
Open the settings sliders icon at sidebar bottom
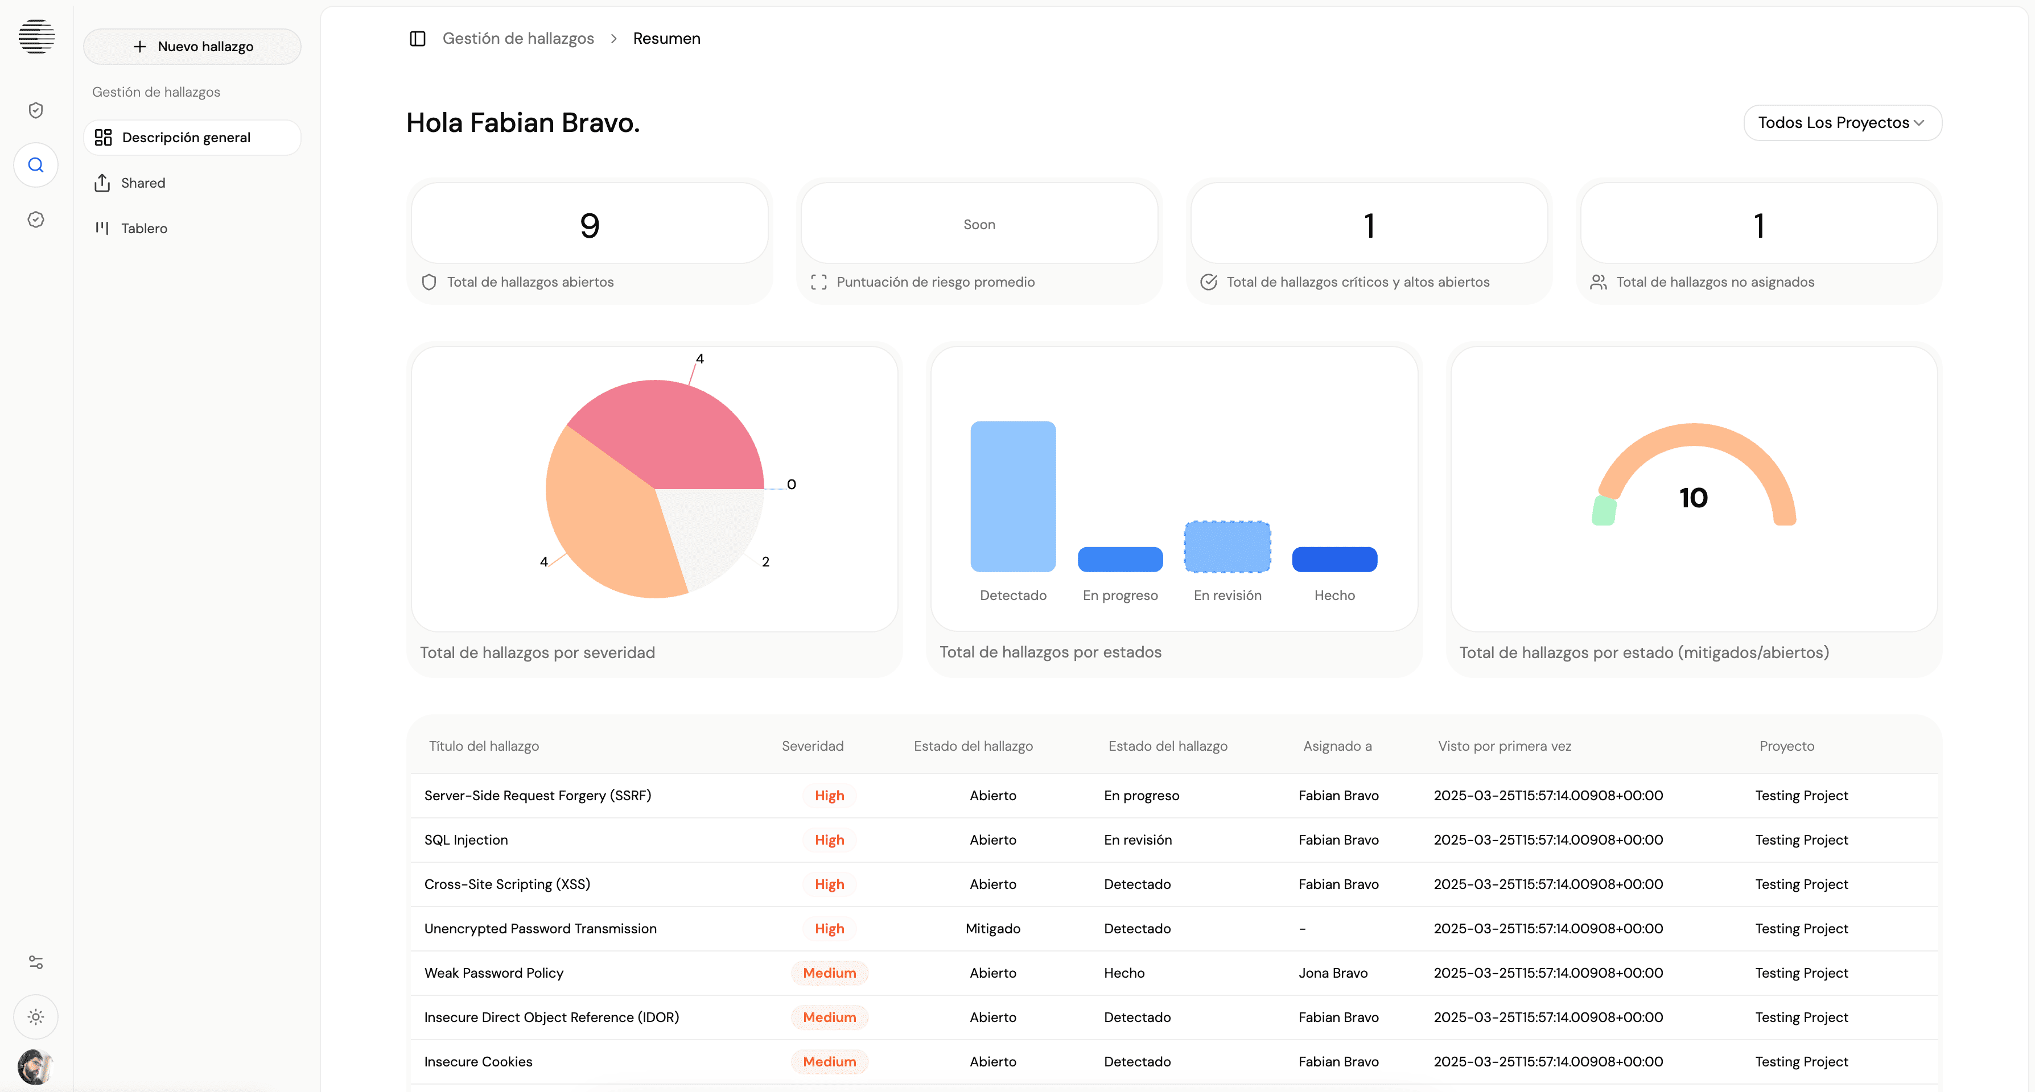tap(35, 962)
